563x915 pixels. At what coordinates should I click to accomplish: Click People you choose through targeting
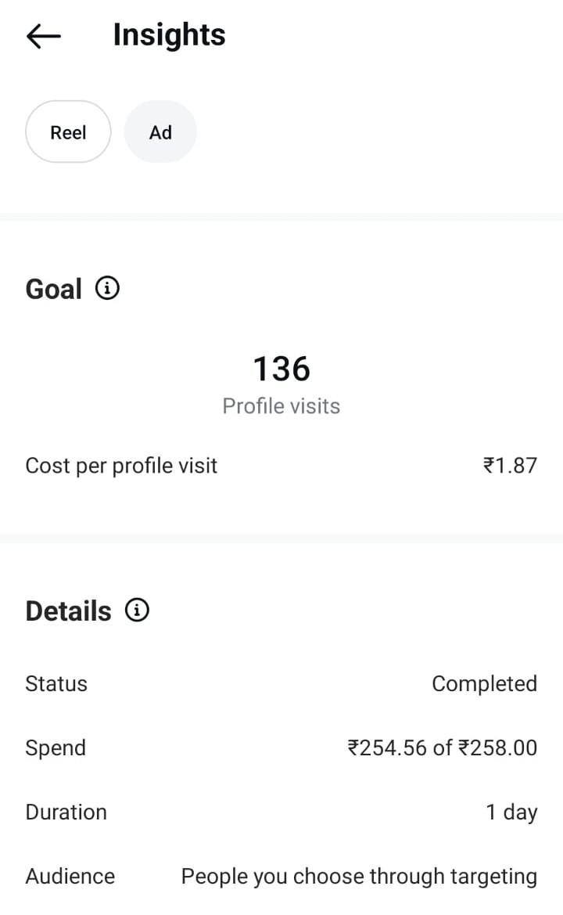pos(359,876)
